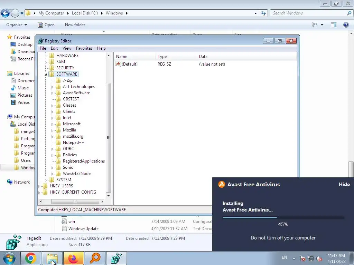Screen dimensions: 354x265
Task: Click the Favorites star icon in Explorer
Action: pos(9,37)
